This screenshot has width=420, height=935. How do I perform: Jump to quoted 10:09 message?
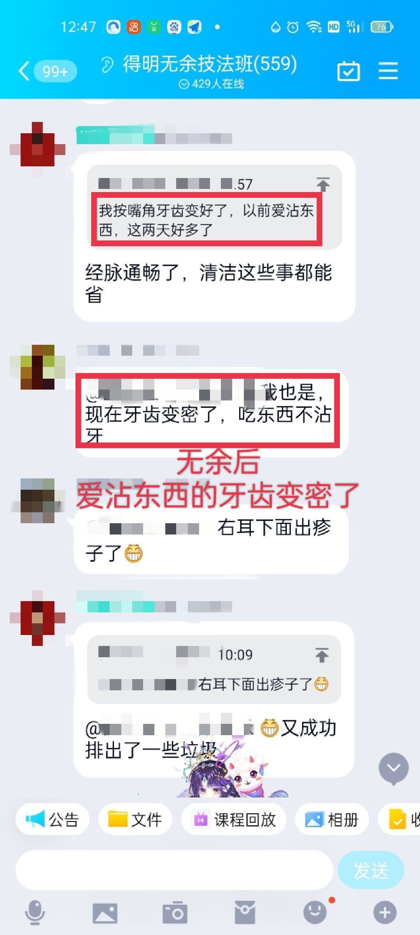(x=322, y=655)
